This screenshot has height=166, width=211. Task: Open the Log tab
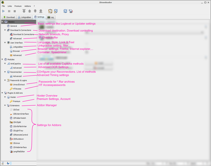tap(51, 17)
